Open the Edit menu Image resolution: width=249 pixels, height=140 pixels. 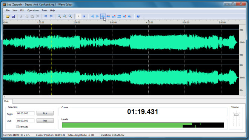pyautogui.click(x=22, y=11)
